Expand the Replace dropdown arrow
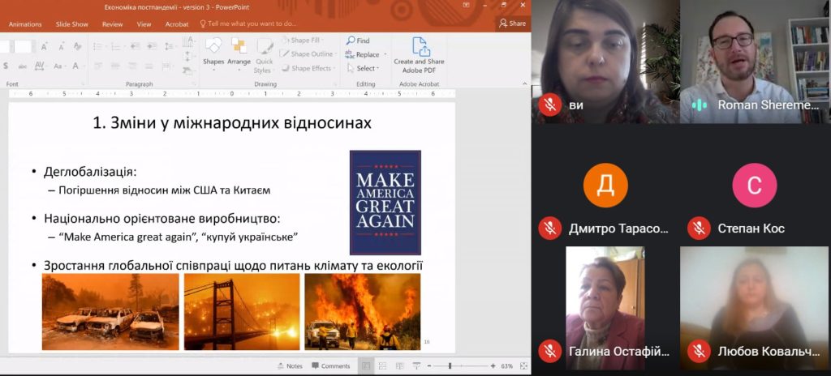This screenshot has width=831, height=376. [384, 54]
